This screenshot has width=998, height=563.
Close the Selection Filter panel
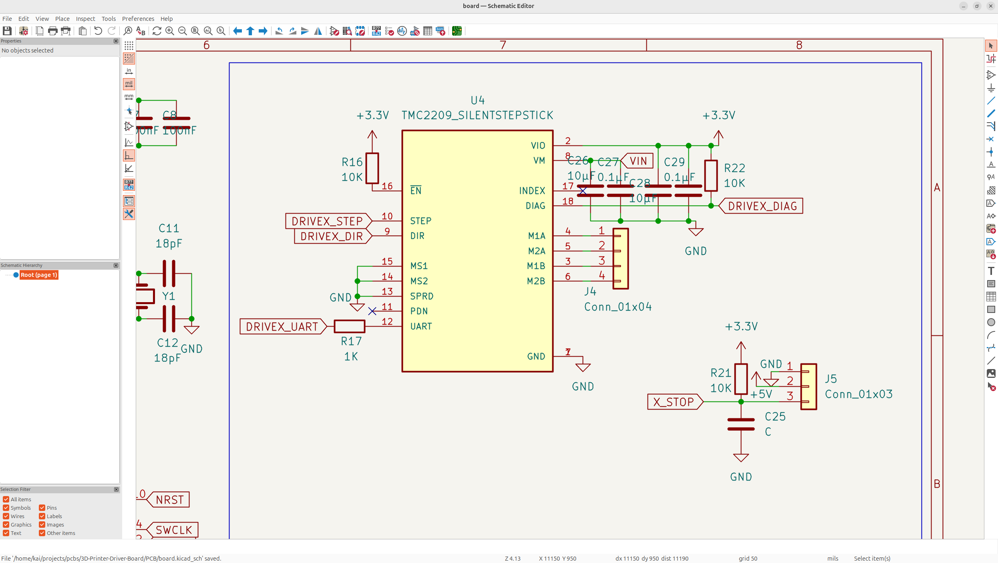click(116, 489)
